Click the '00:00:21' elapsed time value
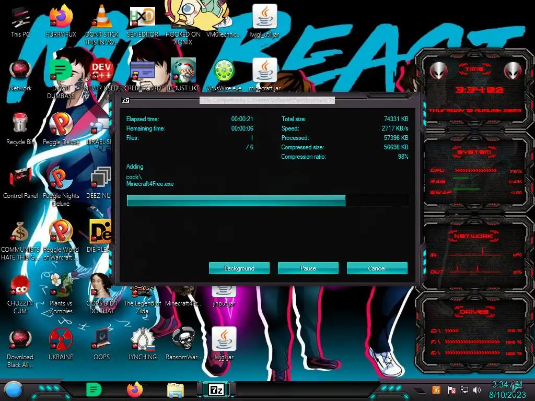 pyautogui.click(x=242, y=119)
